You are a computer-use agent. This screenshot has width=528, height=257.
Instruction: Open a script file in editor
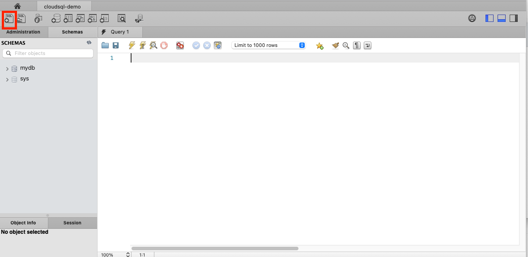105,46
